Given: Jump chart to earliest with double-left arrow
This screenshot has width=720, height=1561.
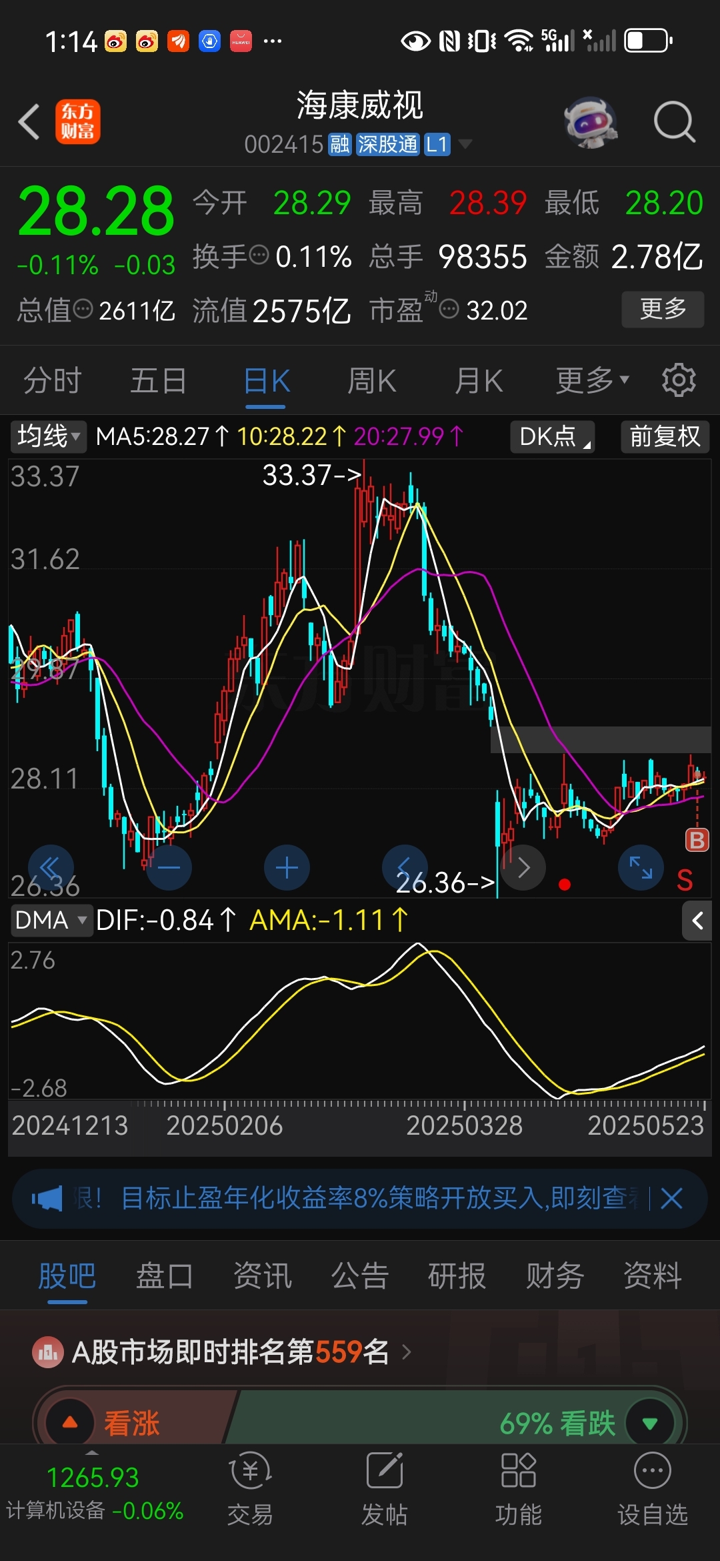Looking at the screenshot, I should click(x=51, y=867).
